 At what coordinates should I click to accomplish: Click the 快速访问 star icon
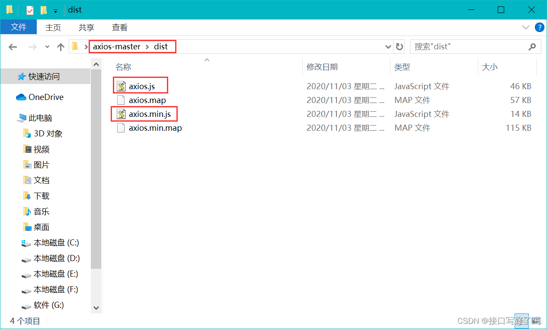point(21,77)
